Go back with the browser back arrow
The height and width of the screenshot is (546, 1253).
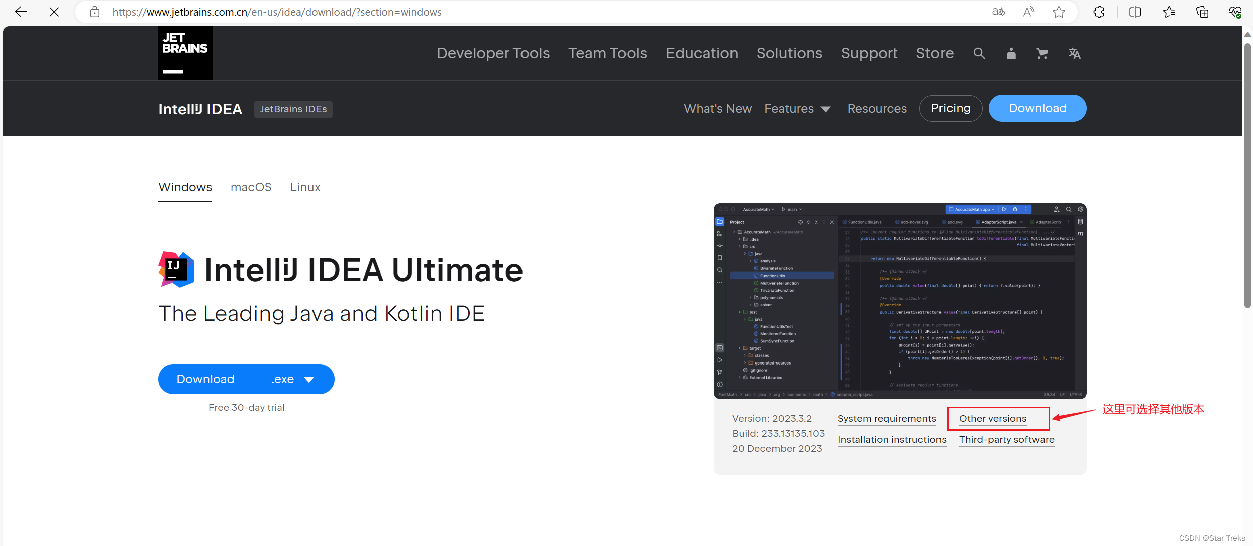tap(21, 12)
